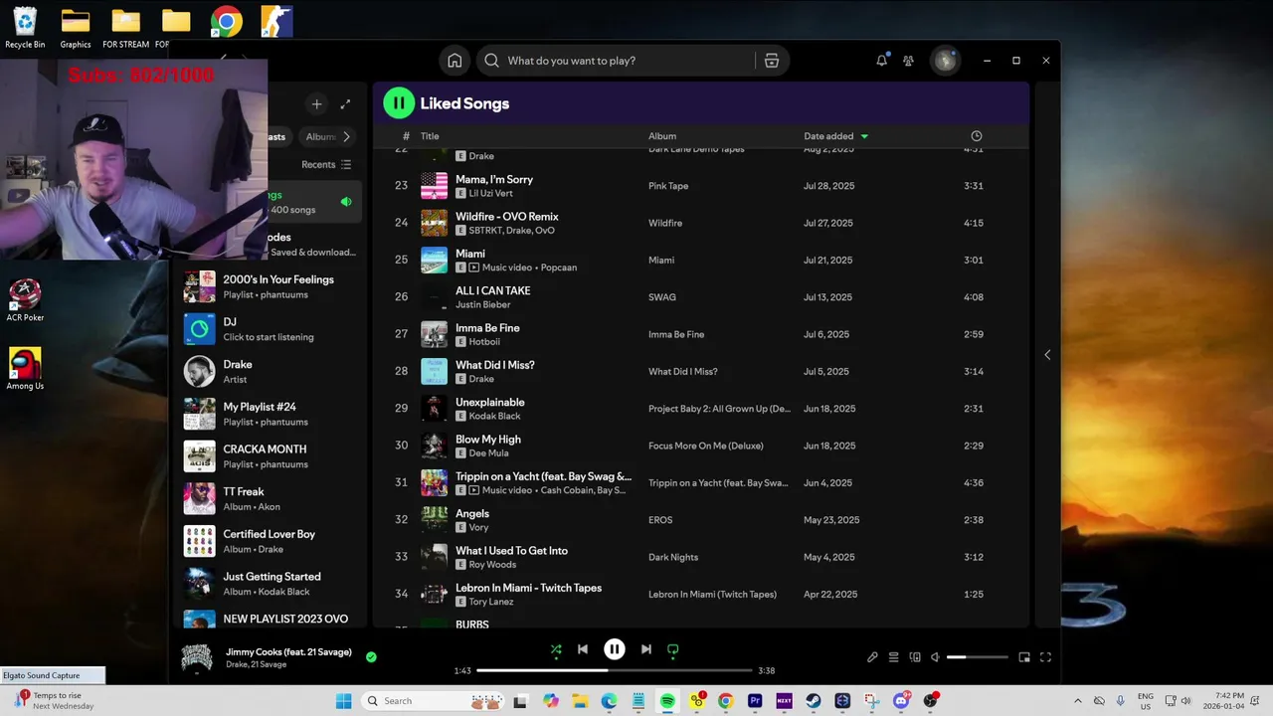1273x716 pixels.
Task: Enter full screen player view
Action: [x=1045, y=657]
